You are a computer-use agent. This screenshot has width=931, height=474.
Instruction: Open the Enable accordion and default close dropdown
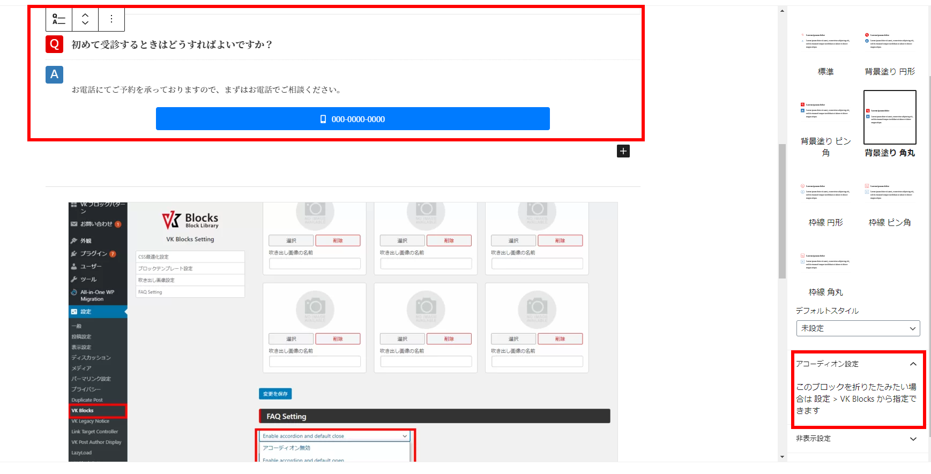(335, 436)
